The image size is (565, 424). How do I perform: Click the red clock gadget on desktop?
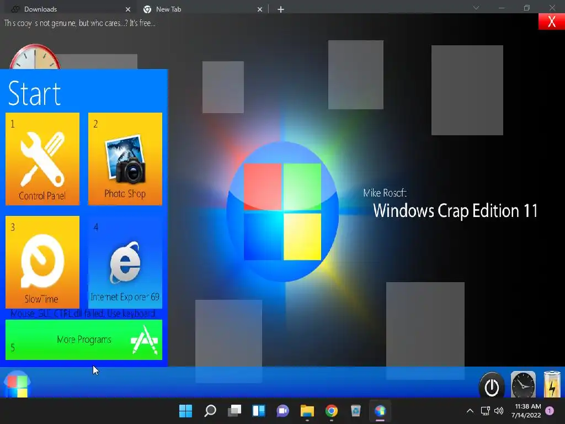point(35,57)
